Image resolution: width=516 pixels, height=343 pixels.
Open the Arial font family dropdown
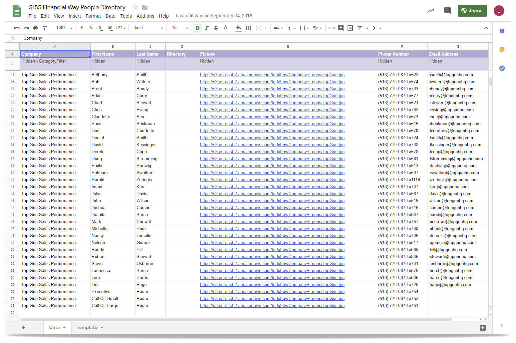pyautogui.click(x=149, y=28)
